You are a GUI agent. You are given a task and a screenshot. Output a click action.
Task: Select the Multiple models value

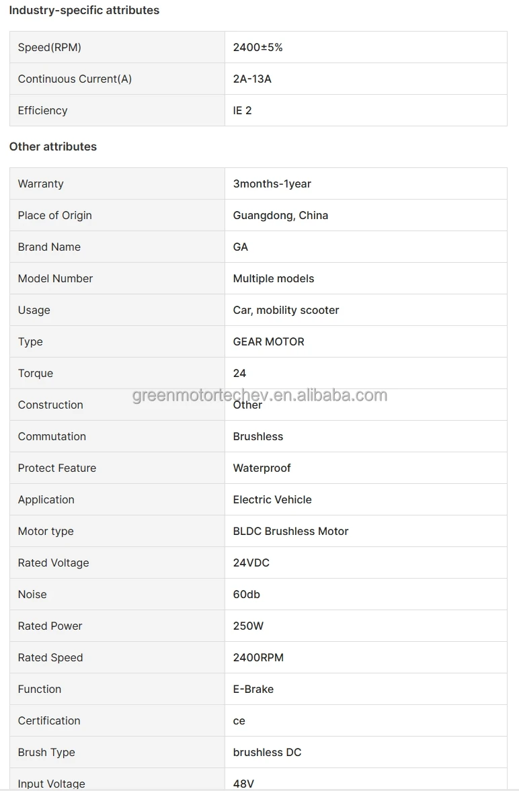point(274,278)
